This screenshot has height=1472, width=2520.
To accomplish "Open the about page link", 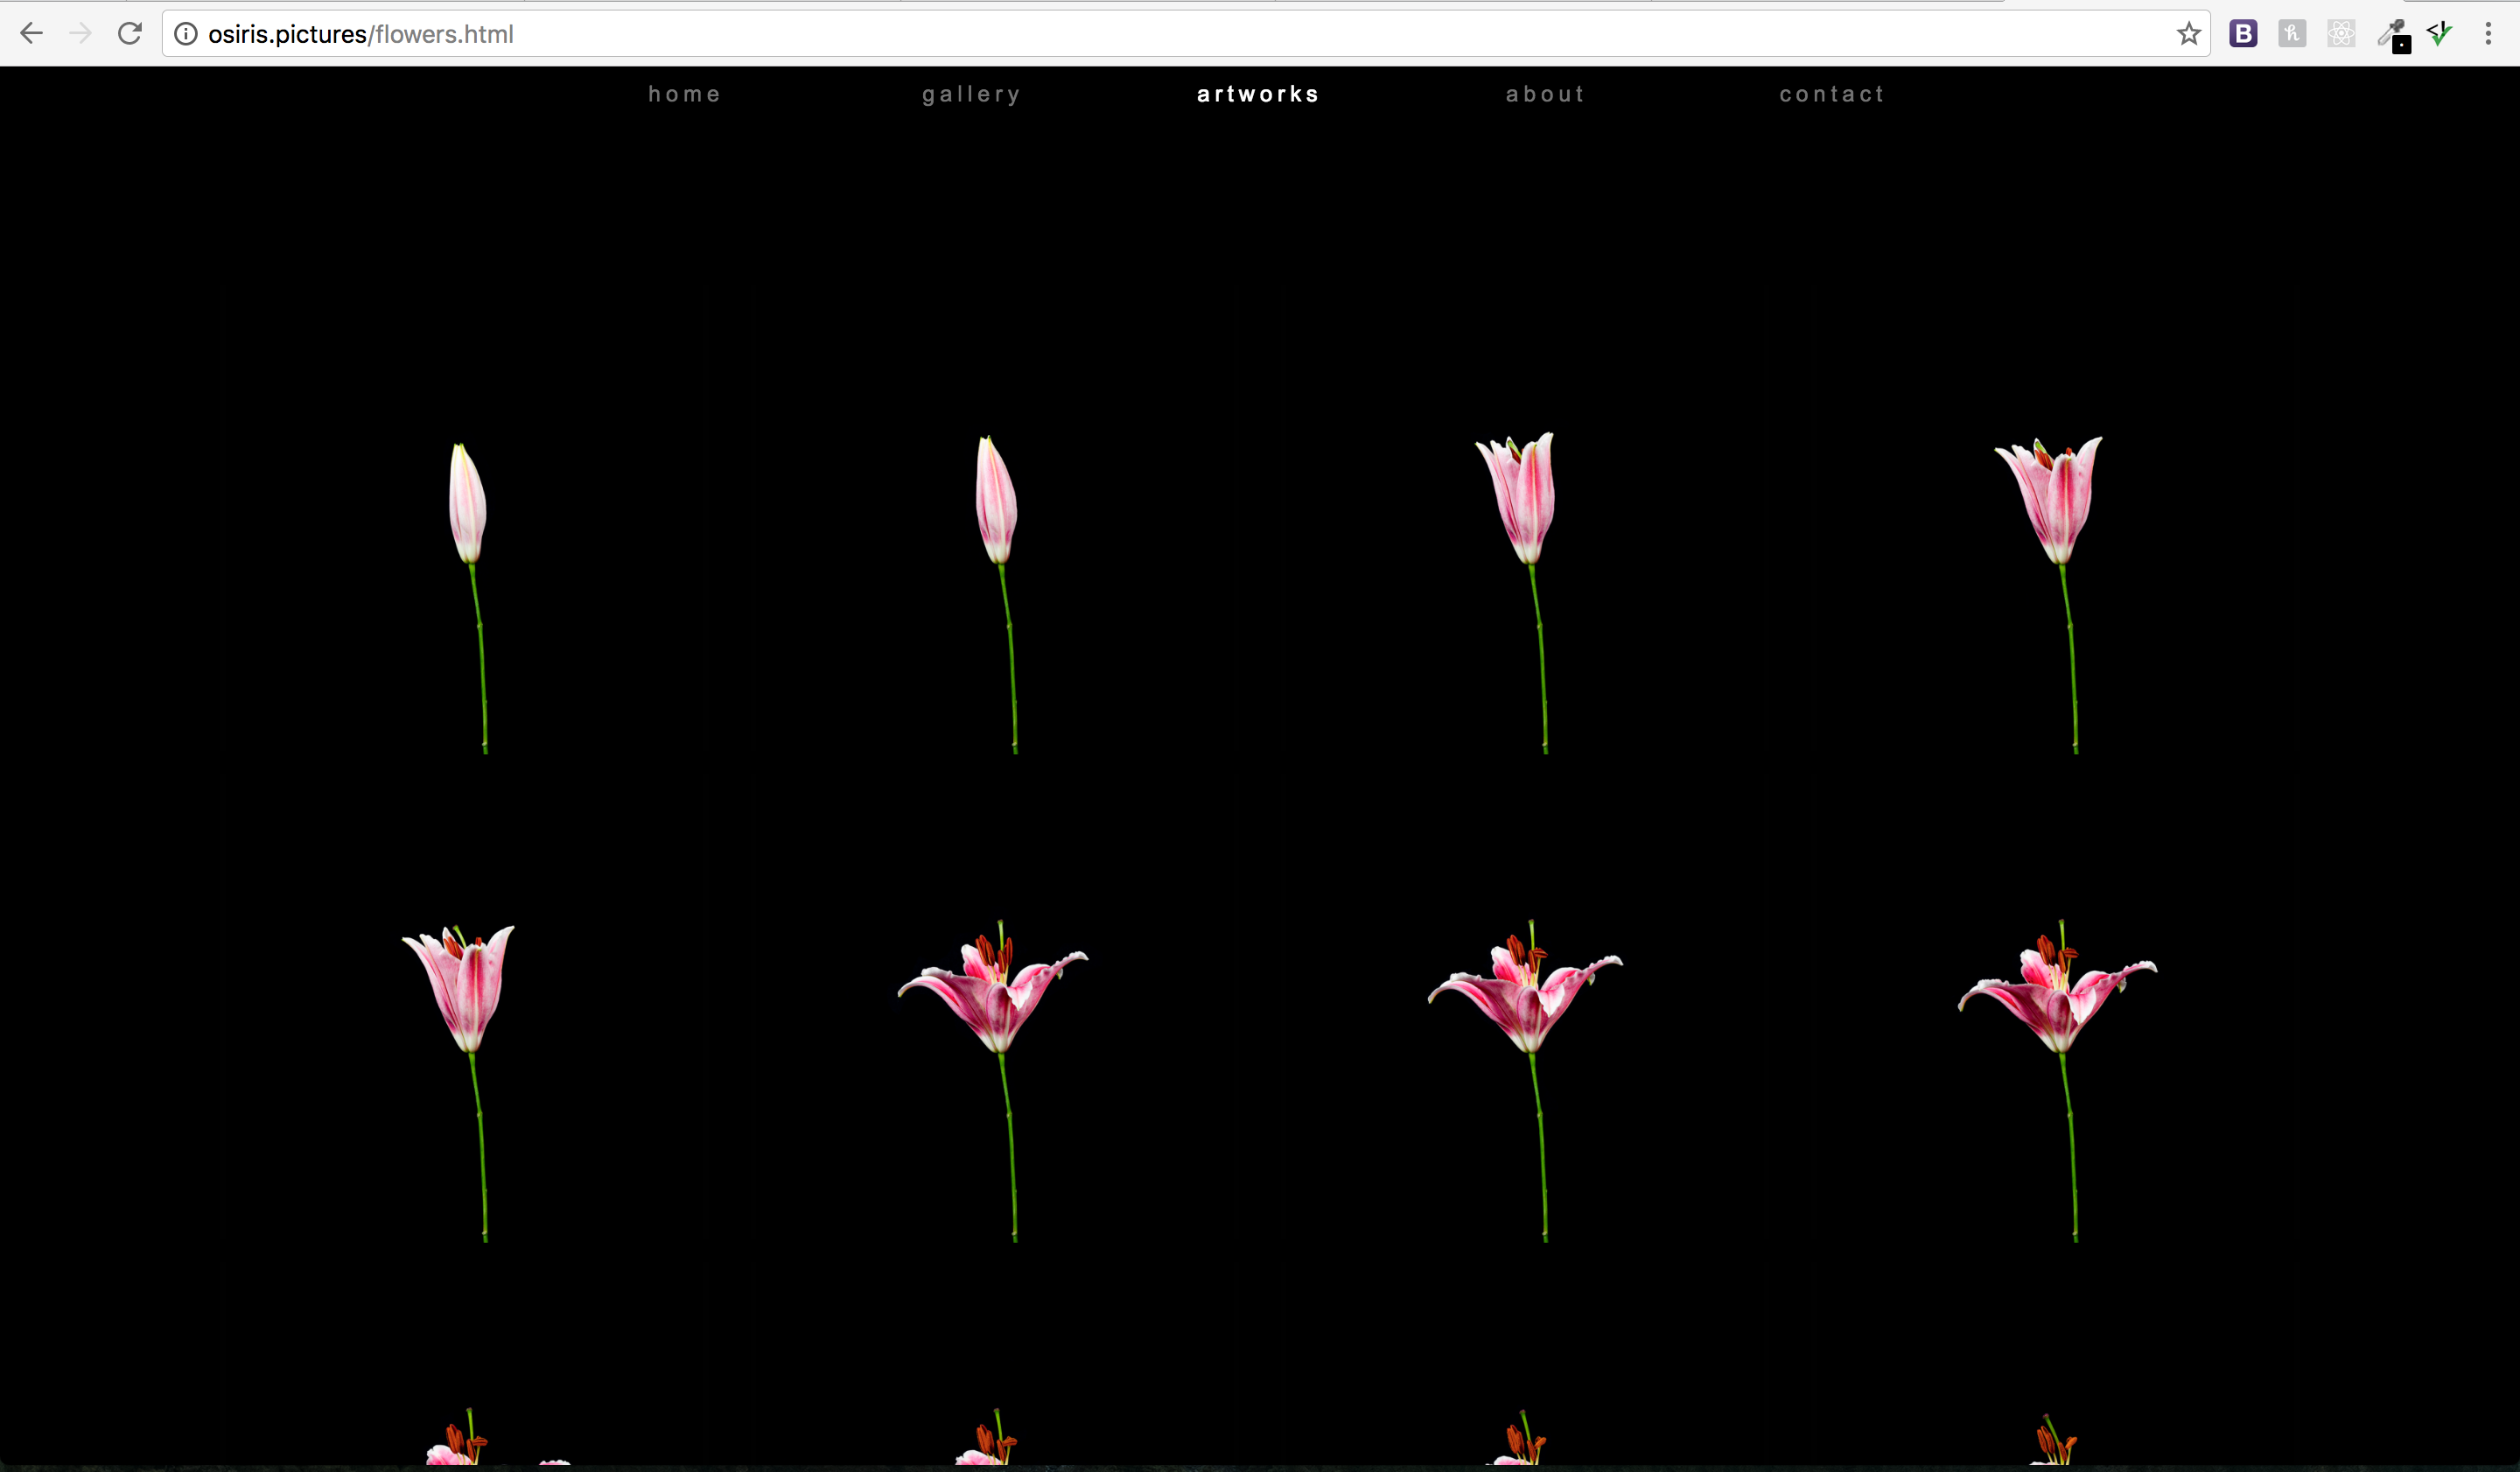I will pyautogui.click(x=1546, y=94).
